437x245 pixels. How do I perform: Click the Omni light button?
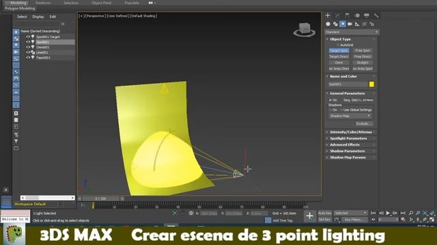[339, 63]
